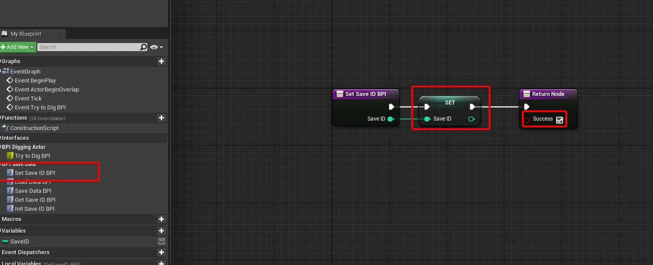Collapse the EventGraph tree entry
Image resolution: width=653 pixels, height=265 pixels.
point(1,71)
